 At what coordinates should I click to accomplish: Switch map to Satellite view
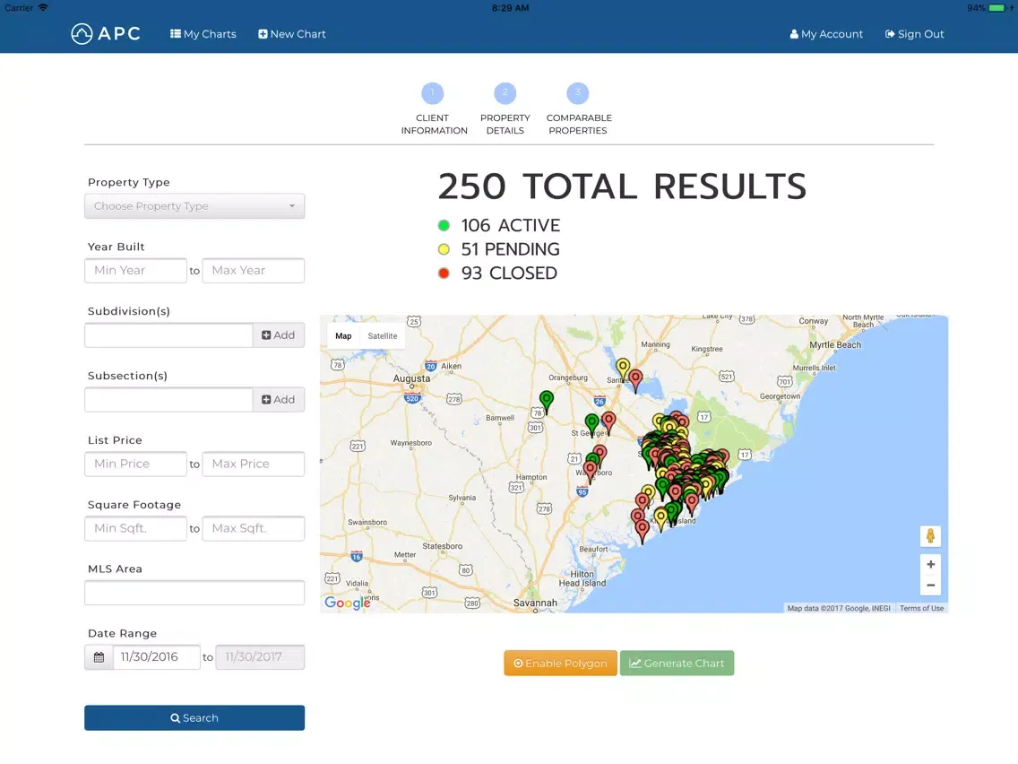(383, 336)
